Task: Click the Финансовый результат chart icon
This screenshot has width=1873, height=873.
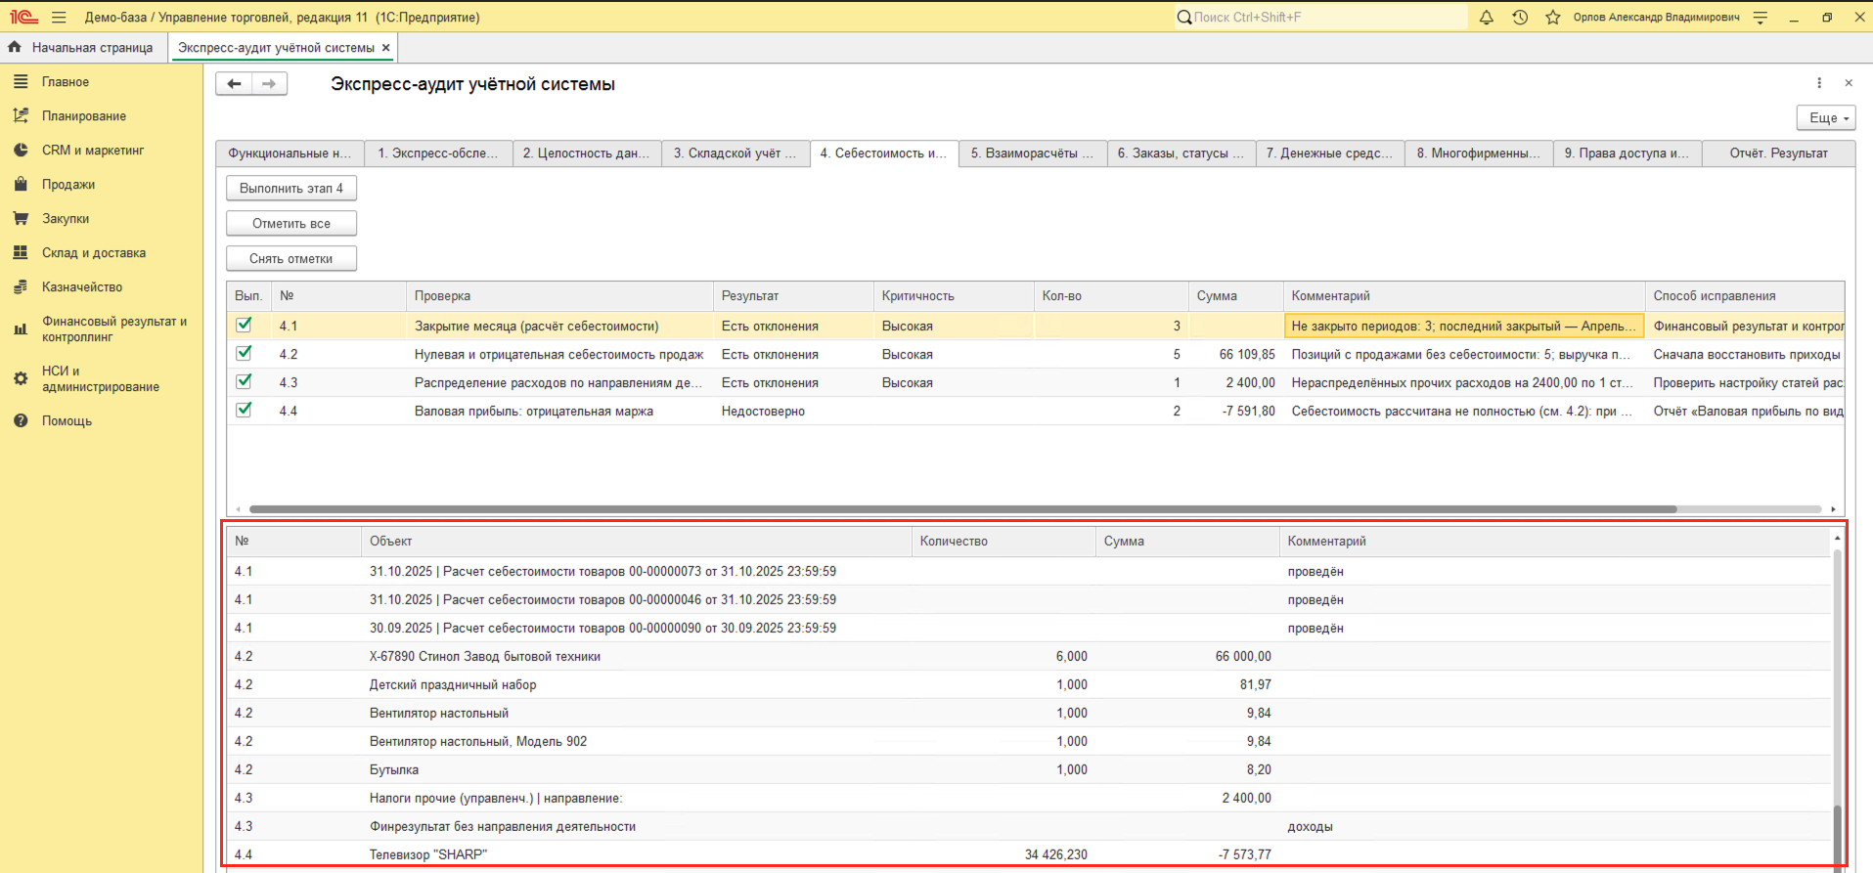Action: [21, 329]
